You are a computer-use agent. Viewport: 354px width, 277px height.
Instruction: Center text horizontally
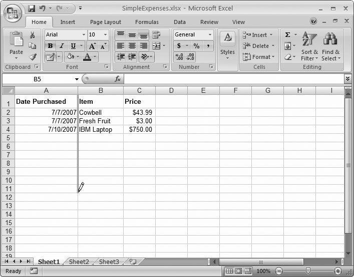click(132, 46)
